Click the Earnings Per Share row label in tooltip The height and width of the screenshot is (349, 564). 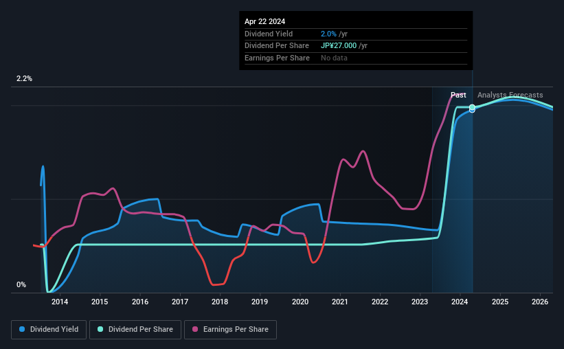point(277,58)
